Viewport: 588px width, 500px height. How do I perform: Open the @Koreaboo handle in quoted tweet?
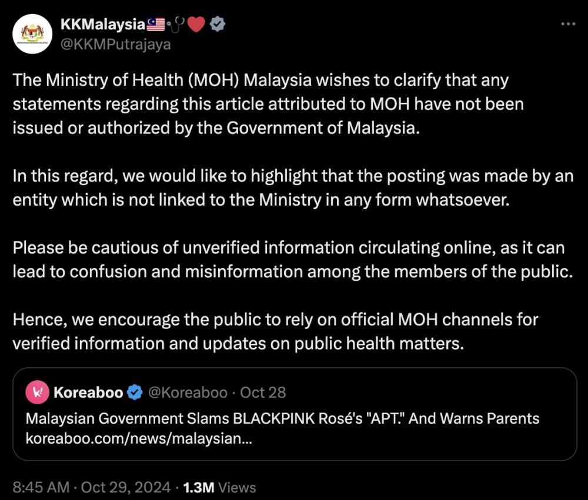(x=188, y=392)
